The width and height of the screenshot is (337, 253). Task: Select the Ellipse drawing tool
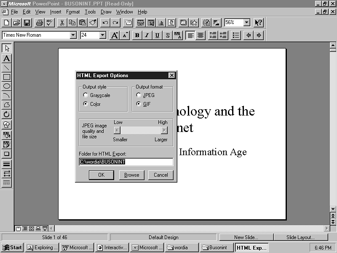(x=7, y=86)
